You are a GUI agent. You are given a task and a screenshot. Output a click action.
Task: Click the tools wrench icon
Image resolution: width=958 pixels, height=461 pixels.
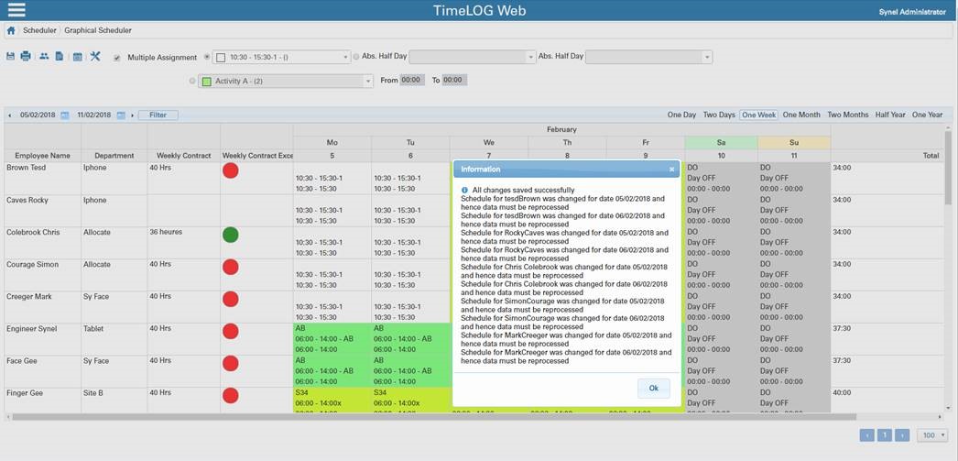click(95, 57)
